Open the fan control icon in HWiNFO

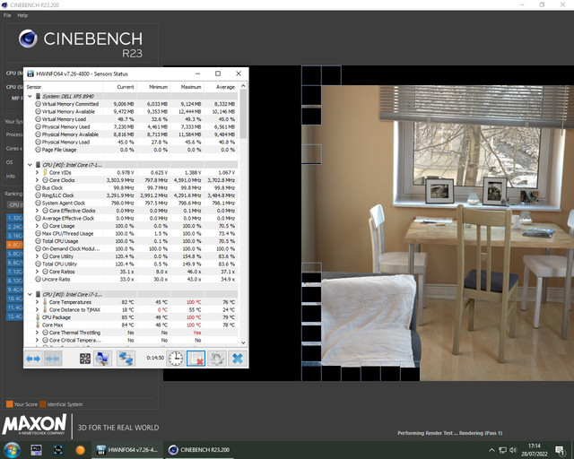click(x=85, y=359)
